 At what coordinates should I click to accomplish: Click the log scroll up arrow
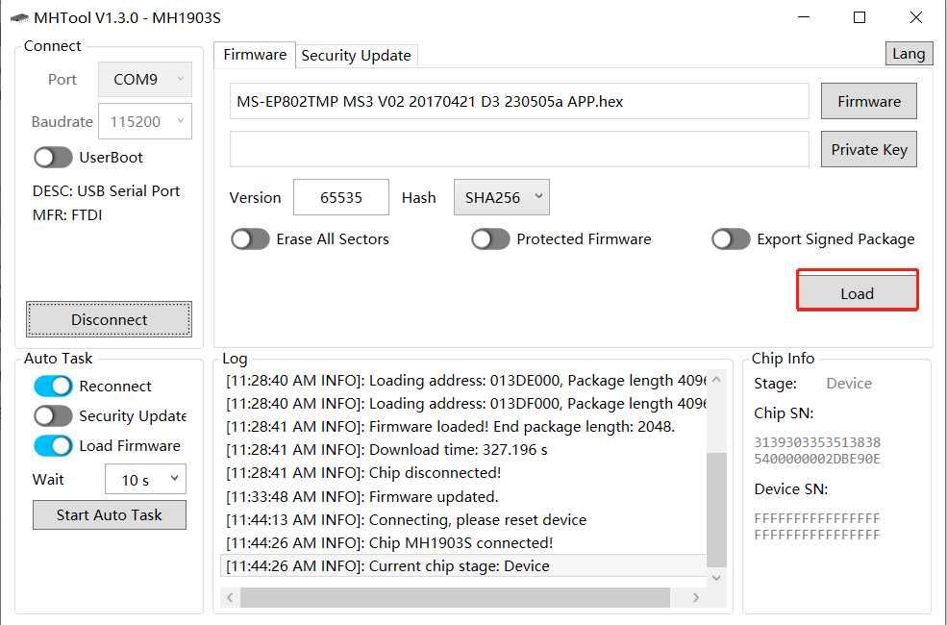click(x=716, y=380)
